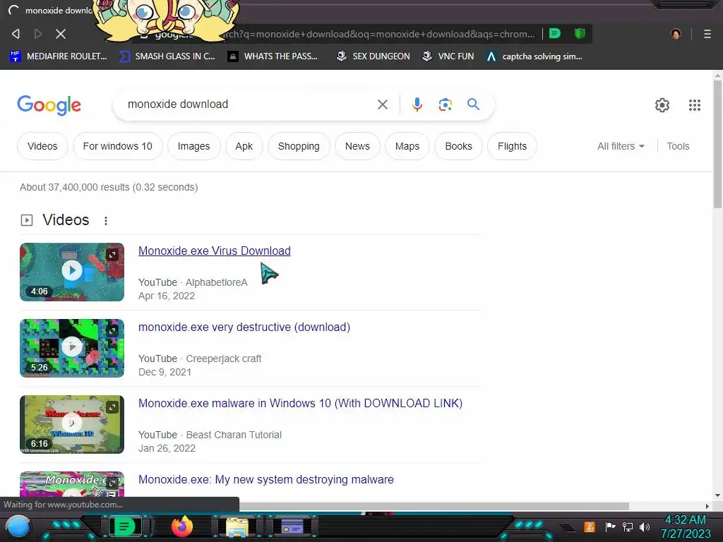This screenshot has height=542, width=723.
Task: Open the green browser taskbar icon
Action: [x=124, y=526]
